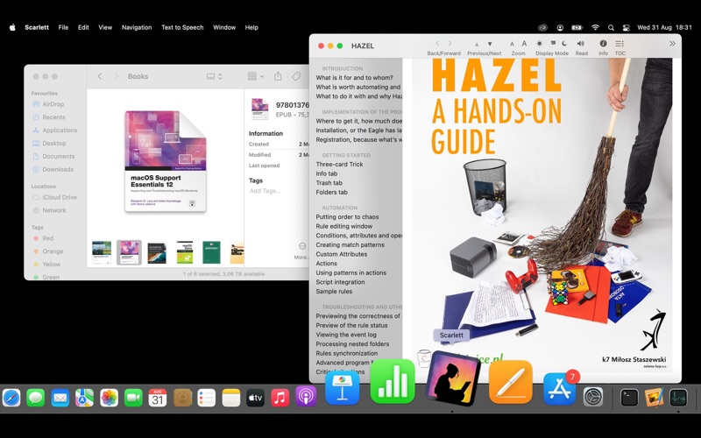Select the first book thumbnail in Finder gallery

[x=102, y=252]
